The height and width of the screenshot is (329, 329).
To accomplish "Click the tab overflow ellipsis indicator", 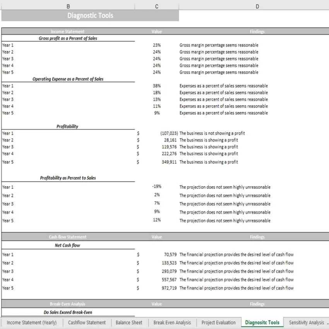I will coord(327,322).
